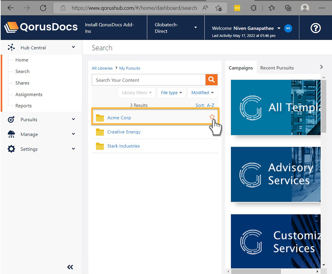Click the NG user avatar badge

click(288, 28)
